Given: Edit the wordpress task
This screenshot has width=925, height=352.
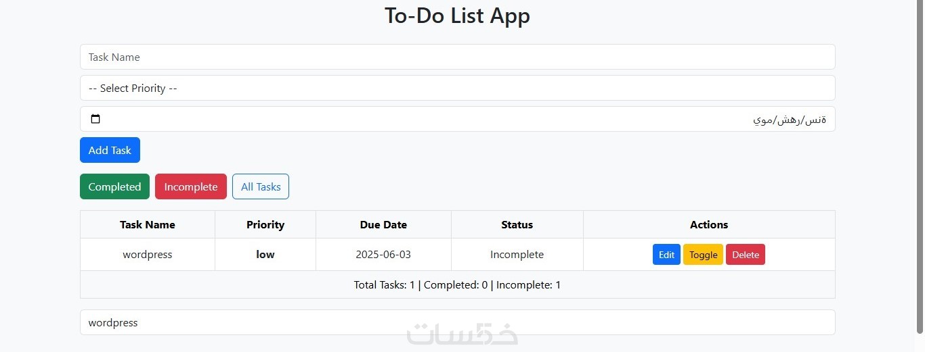Looking at the screenshot, I should 666,255.
